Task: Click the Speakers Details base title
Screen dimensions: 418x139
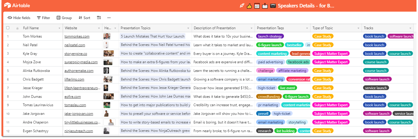Action: pyautogui.click(x=306, y=6)
